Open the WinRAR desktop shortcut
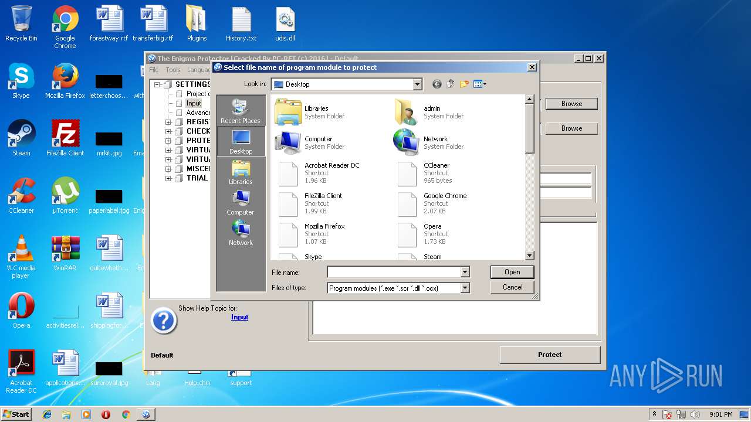 [x=65, y=253]
